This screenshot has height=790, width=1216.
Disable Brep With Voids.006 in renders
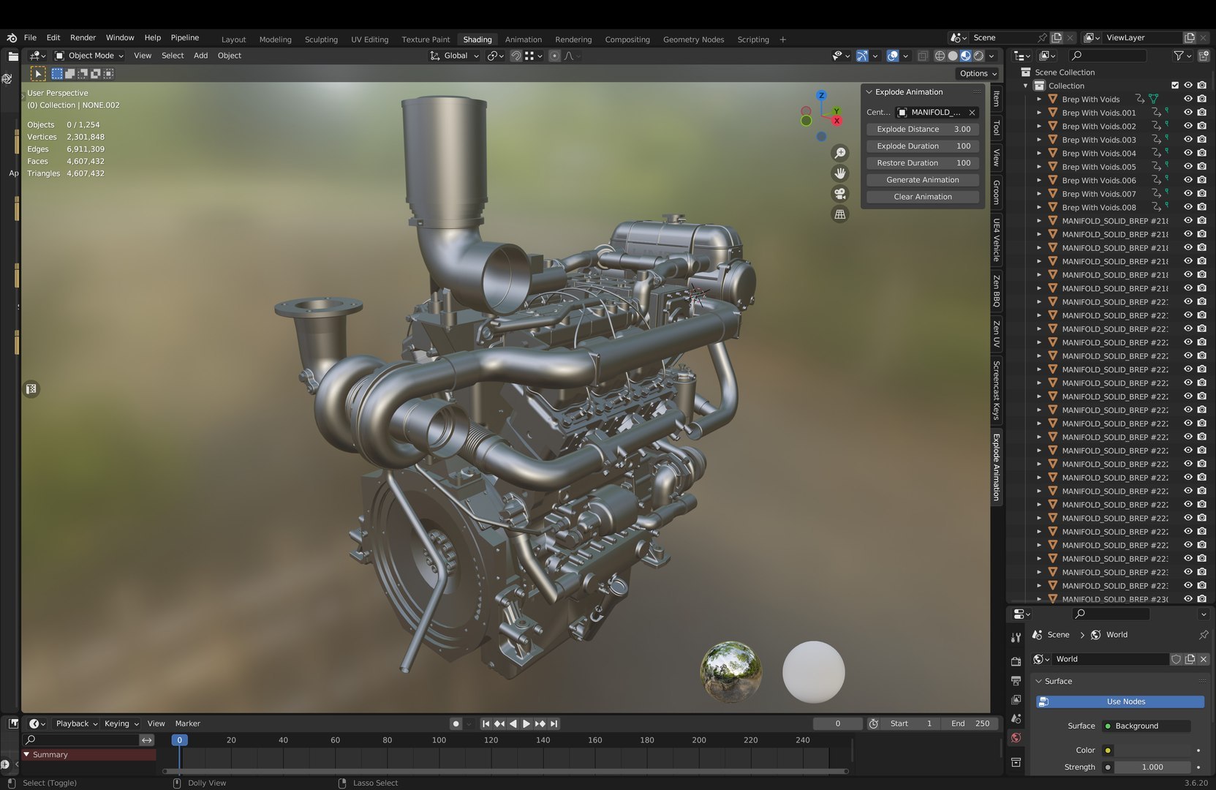click(1201, 180)
